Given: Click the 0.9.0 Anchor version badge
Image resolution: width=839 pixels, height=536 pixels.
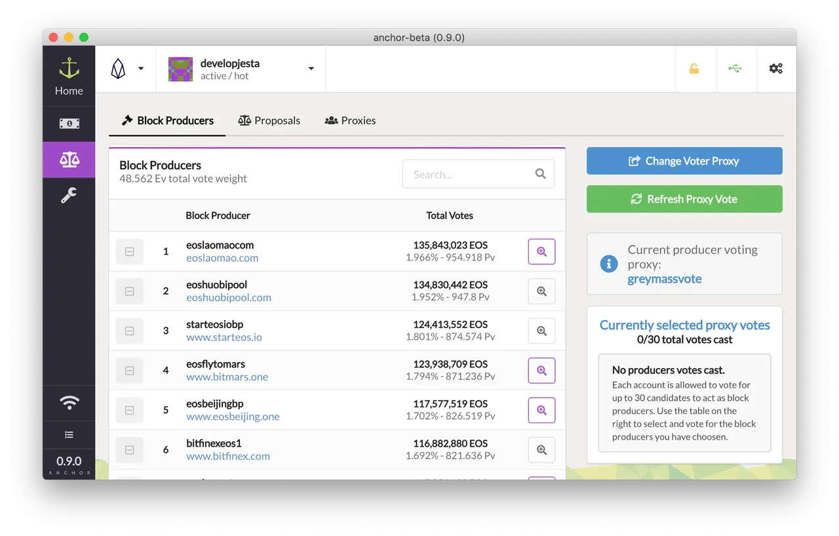Looking at the screenshot, I should click(x=69, y=464).
